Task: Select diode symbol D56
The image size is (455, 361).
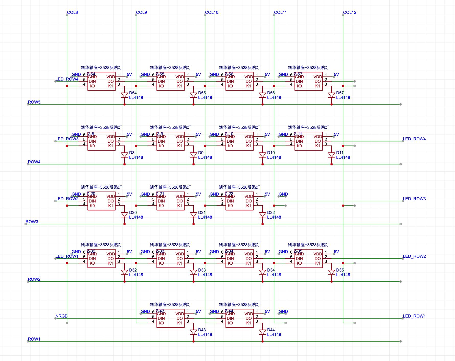Action: [263, 95]
